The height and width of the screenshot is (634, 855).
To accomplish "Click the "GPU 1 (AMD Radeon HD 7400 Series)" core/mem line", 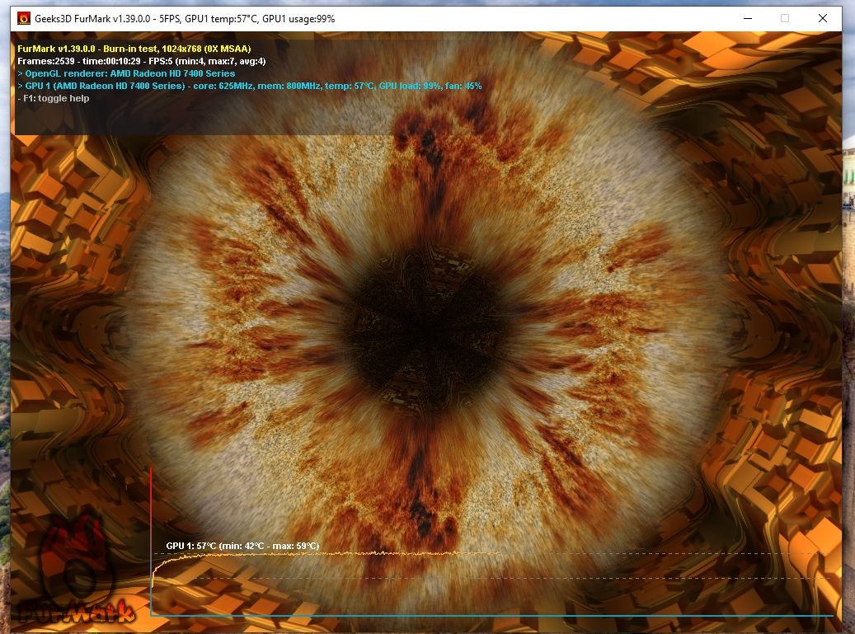I will [x=250, y=86].
